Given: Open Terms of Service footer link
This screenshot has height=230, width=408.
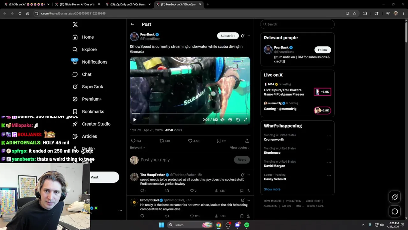Looking at the screenshot, I should pyautogui.click(x=273, y=201).
